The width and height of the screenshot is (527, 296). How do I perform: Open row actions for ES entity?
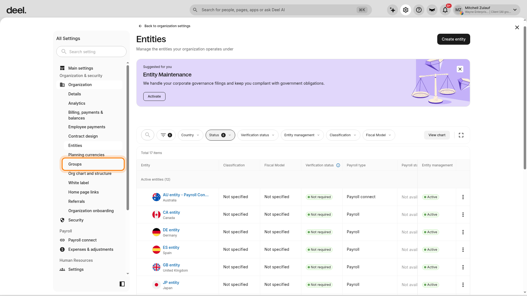pos(463,250)
